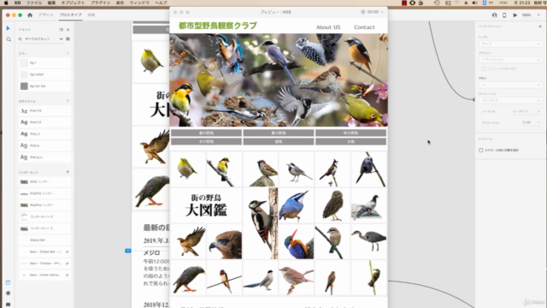The width and height of the screenshot is (547, 308).
Task: Open the mobile device preview icon
Action: tap(504, 15)
